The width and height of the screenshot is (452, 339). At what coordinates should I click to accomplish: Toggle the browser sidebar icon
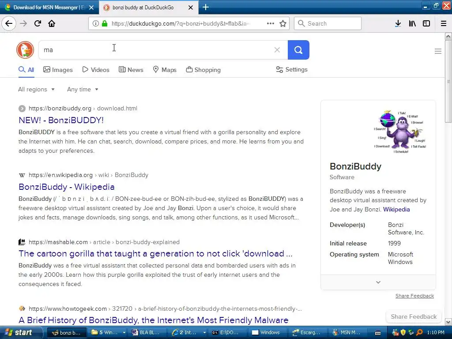point(426,23)
